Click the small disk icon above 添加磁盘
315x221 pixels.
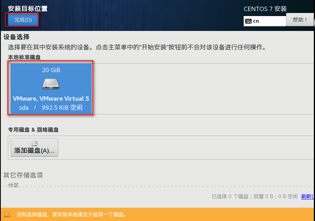click(34, 143)
